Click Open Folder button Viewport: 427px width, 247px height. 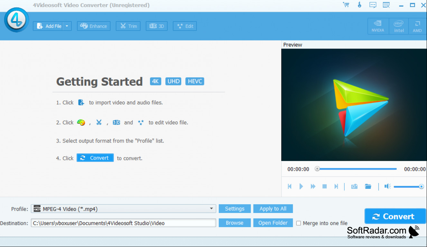point(273,223)
